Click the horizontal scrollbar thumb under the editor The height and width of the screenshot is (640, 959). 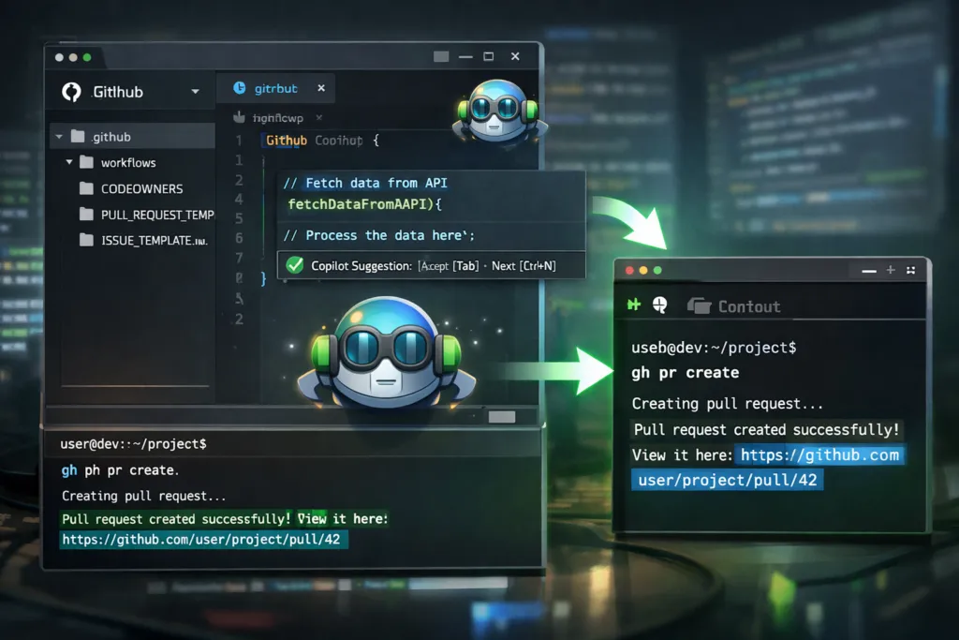[x=502, y=416]
